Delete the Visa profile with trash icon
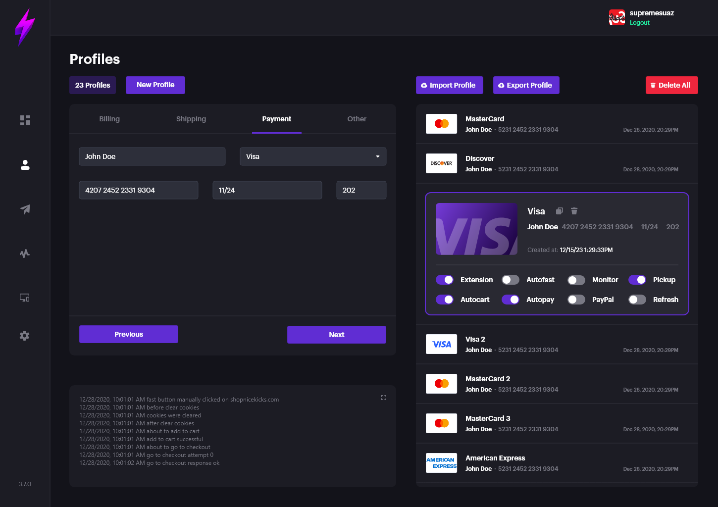Screen dimensions: 718x507 point(574,211)
